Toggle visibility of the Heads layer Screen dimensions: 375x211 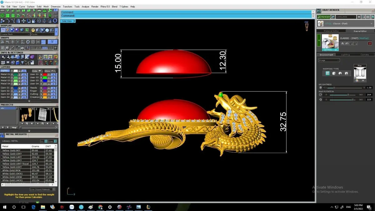click(x=53, y=88)
